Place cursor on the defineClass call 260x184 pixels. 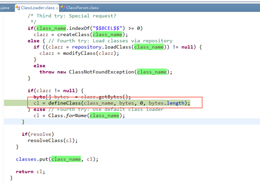click(64, 103)
